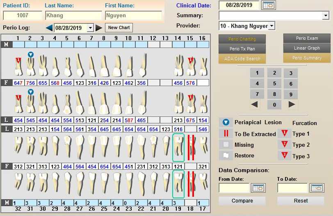The height and width of the screenshot is (216, 333).
Task: Select lower facial probing cell 451
Action: [129, 166]
